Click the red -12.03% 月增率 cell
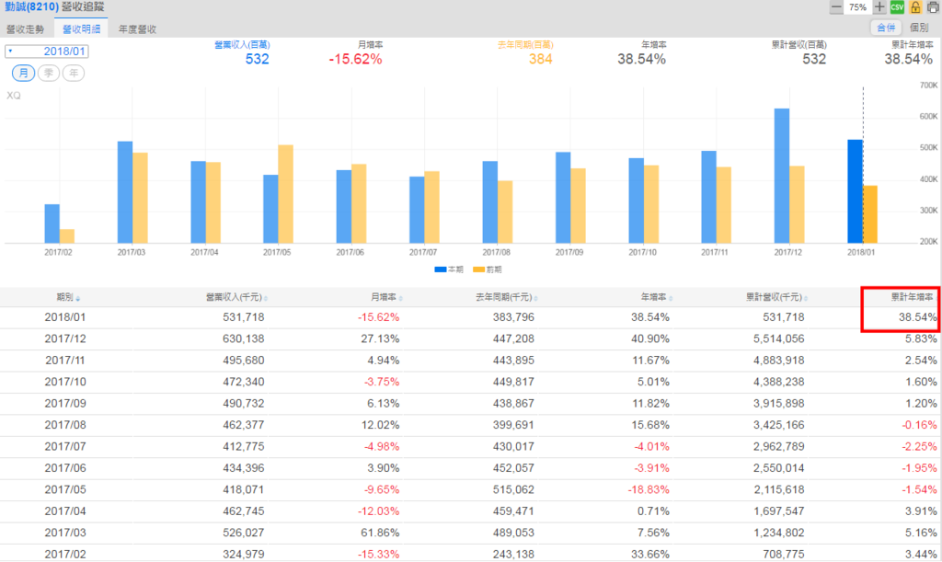This screenshot has height=562, width=942. (378, 511)
